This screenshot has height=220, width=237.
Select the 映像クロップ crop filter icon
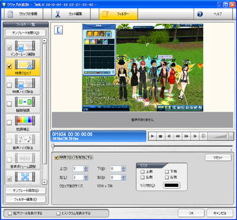(25, 64)
